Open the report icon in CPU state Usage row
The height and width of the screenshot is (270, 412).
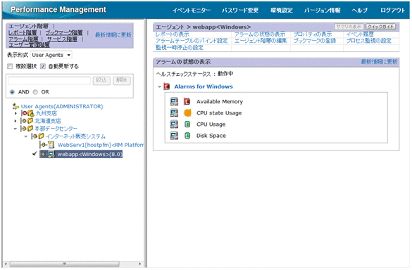174,112
